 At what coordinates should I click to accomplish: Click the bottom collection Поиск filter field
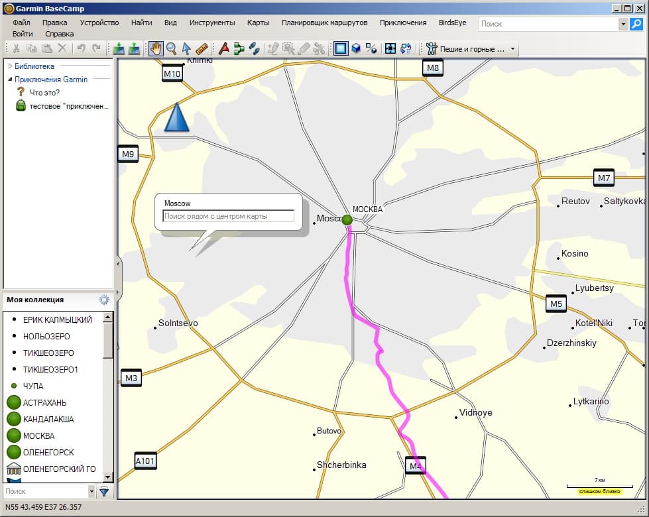click(x=46, y=491)
